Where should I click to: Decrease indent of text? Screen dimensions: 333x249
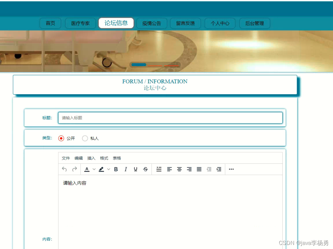click(209, 169)
